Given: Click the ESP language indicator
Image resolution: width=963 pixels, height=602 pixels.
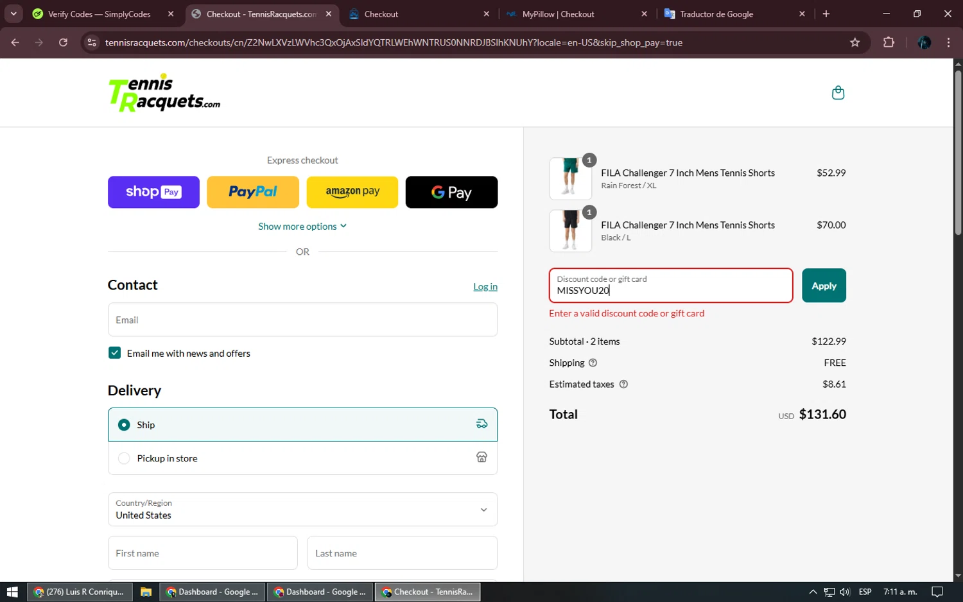Looking at the screenshot, I should tap(865, 592).
